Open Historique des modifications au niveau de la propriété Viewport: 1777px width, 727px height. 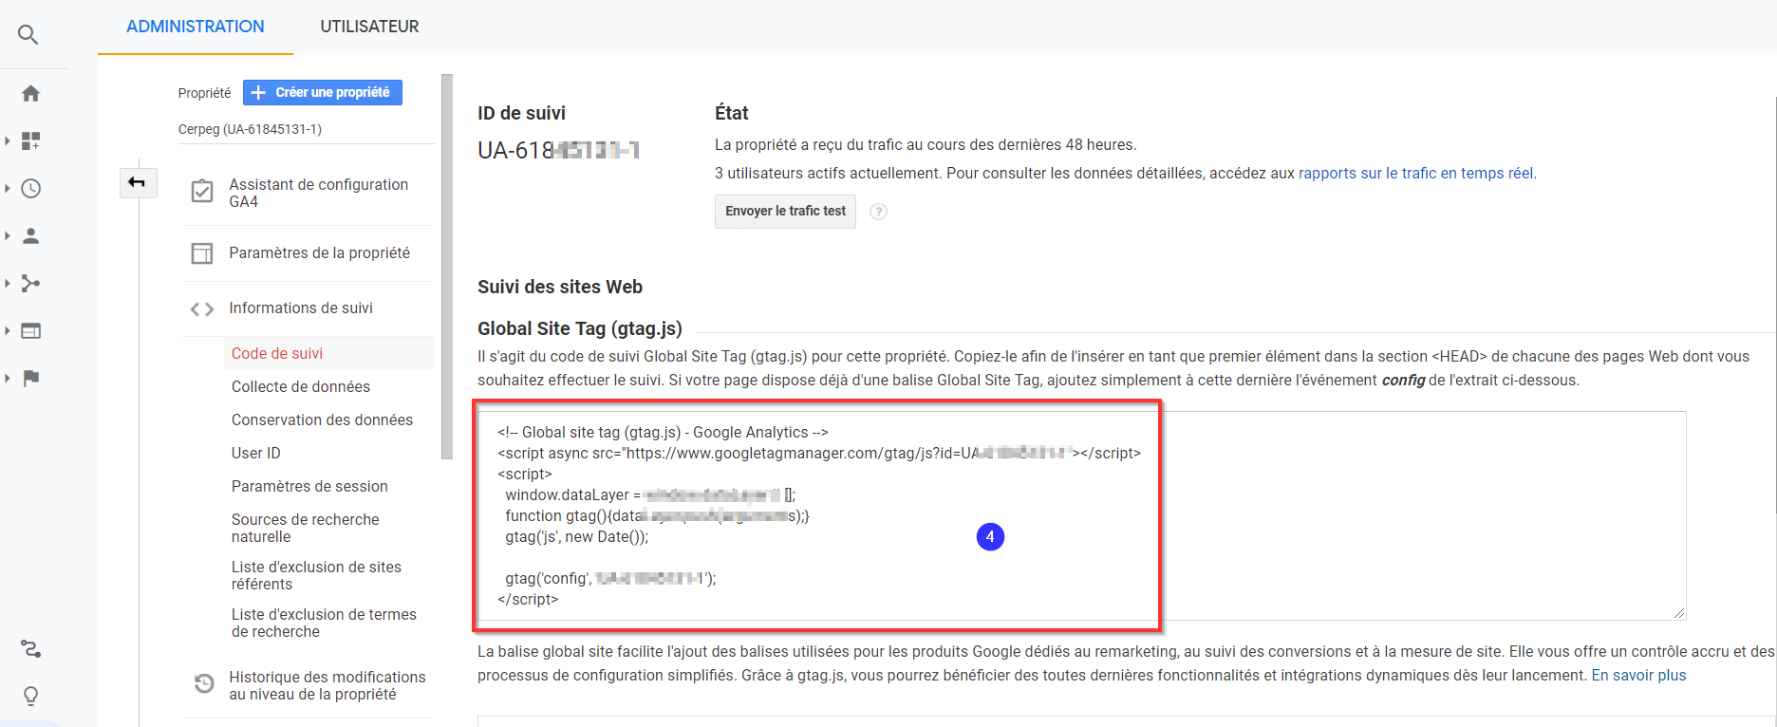(327, 685)
